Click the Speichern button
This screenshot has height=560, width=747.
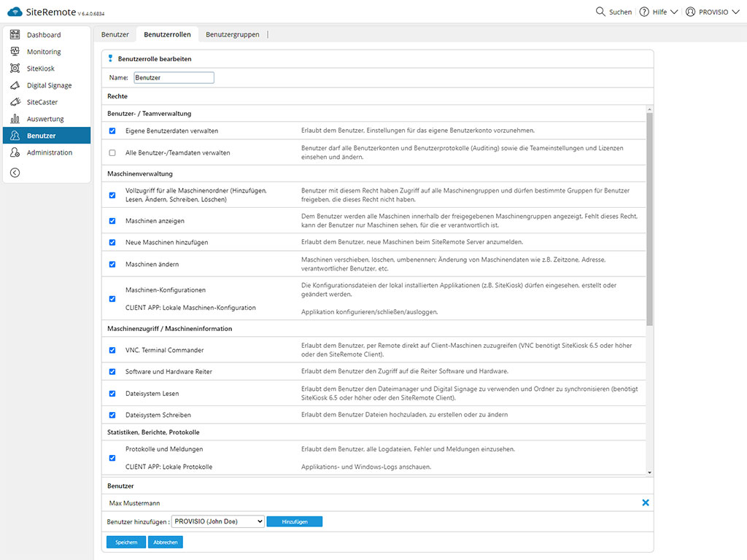(x=126, y=542)
